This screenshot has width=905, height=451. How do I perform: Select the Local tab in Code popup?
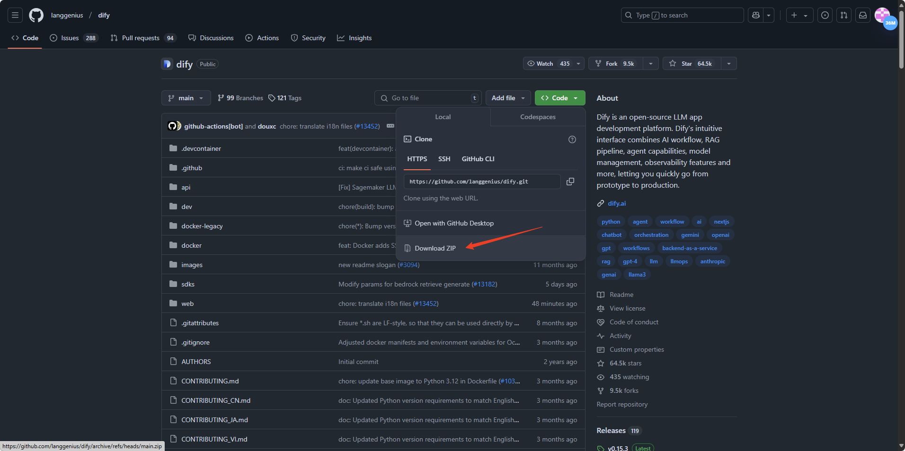tap(443, 117)
